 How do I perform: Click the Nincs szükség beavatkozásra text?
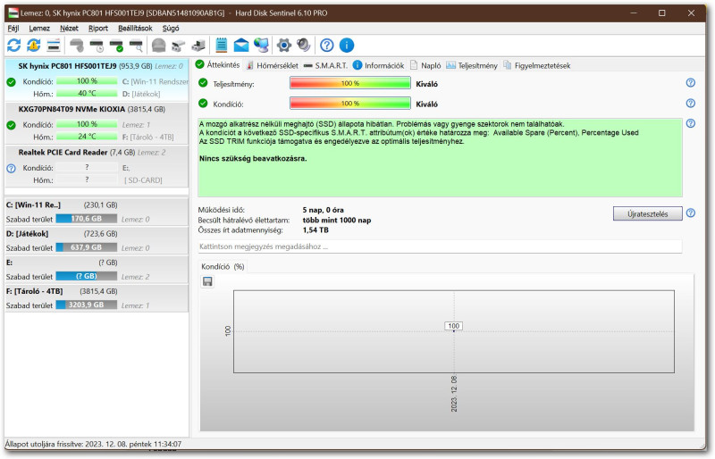pyautogui.click(x=253, y=159)
